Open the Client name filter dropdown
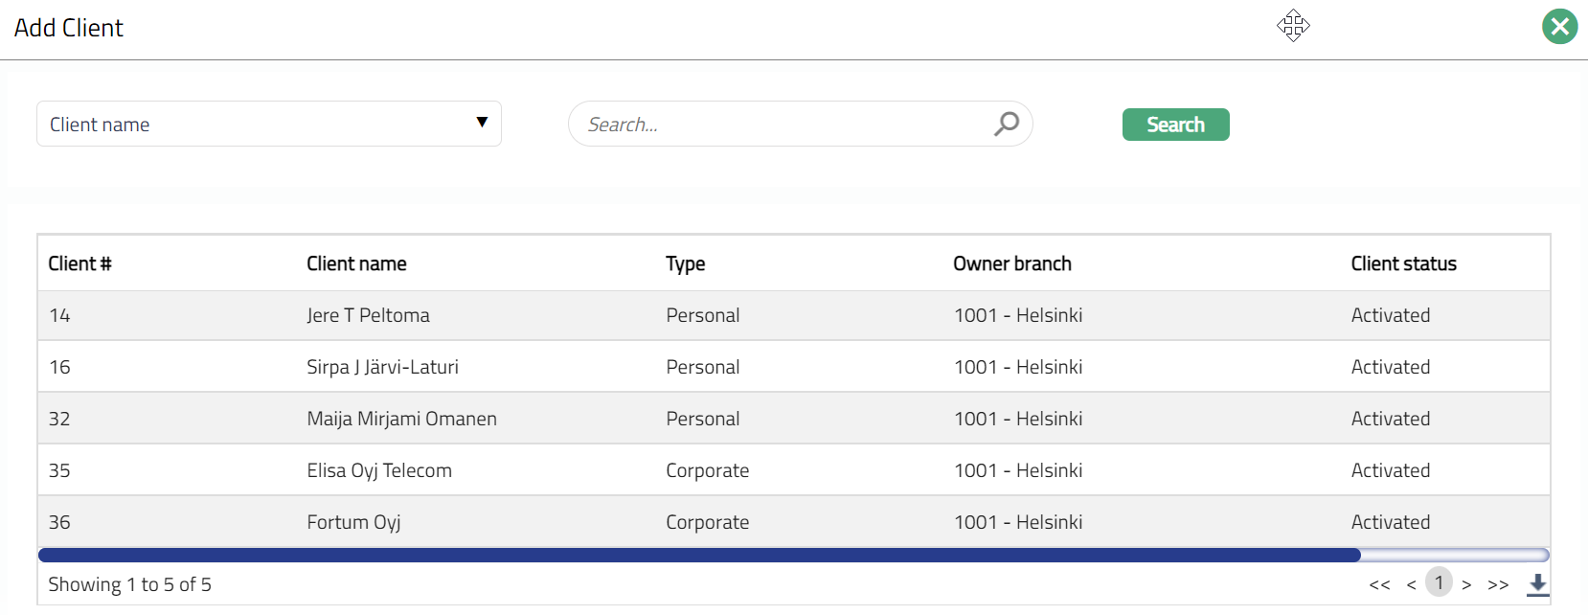Image resolution: width=1588 pixels, height=615 pixels. (x=268, y=124)
